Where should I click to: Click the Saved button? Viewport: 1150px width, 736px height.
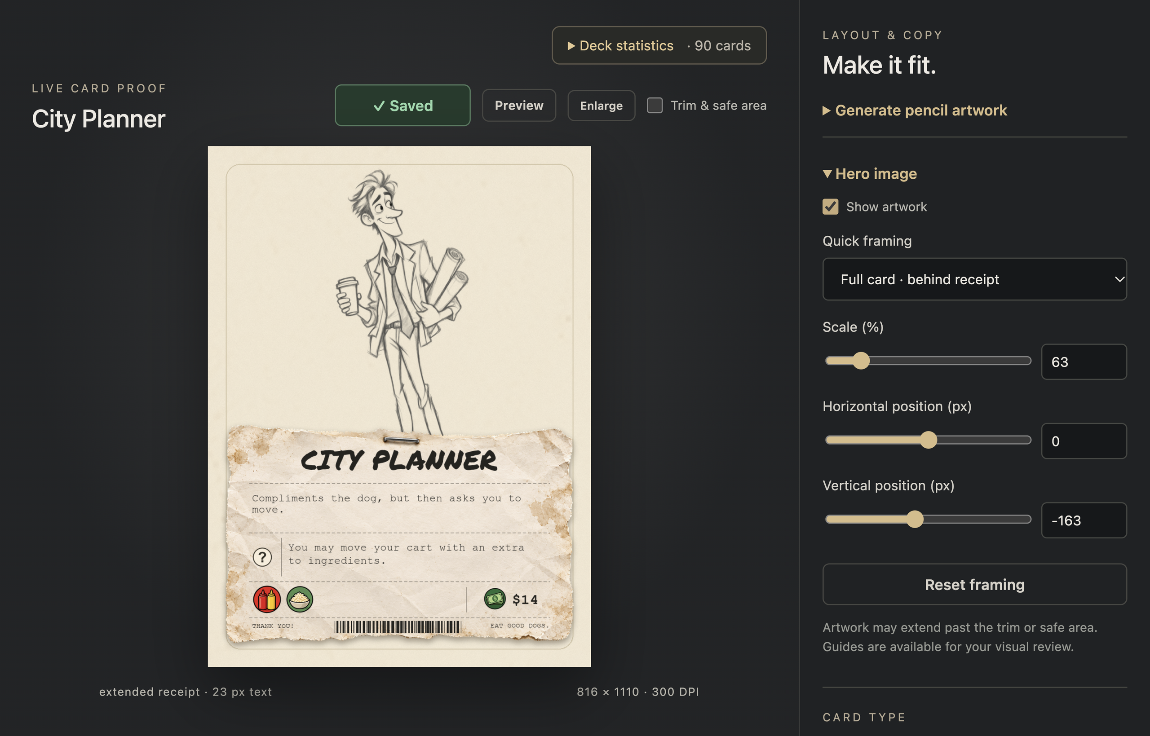(x=402, y=105)
